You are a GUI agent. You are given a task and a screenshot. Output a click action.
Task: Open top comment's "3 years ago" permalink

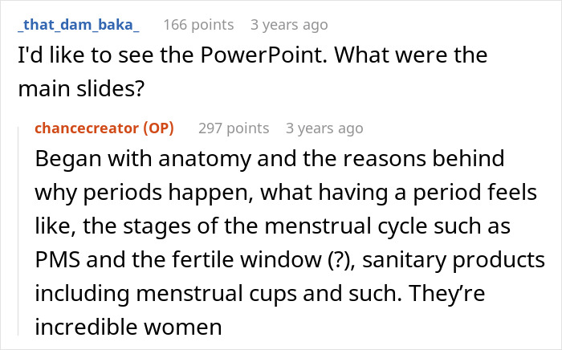[289, 25]
